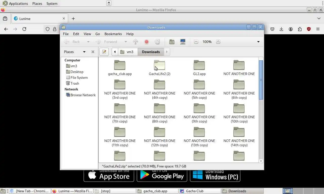Open a new Firefox tab
Viewport: 324px width, 194px height.
73,18
